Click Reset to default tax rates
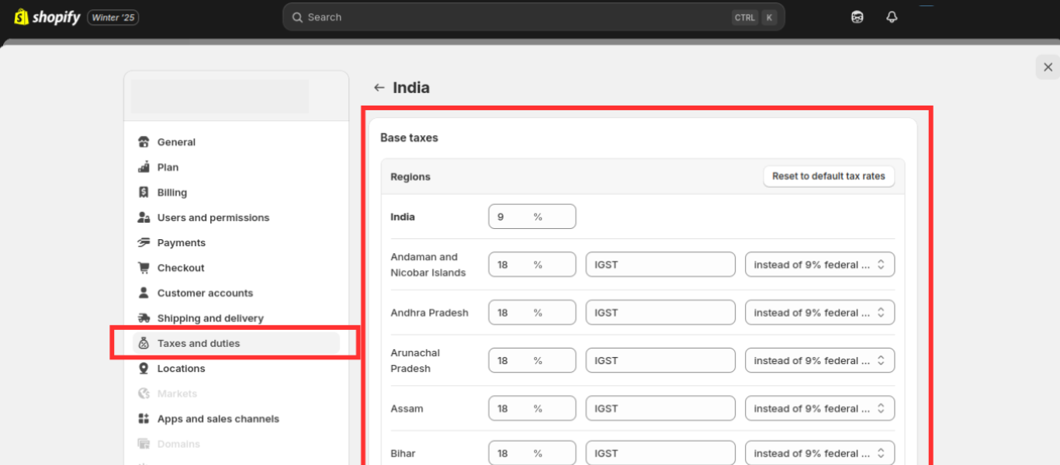This screenshot has width=1060, height=465. [828, 176]
